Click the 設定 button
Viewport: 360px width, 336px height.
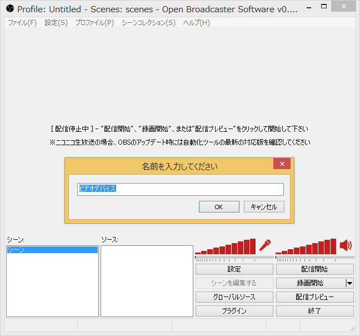click(x=234, y=269)
